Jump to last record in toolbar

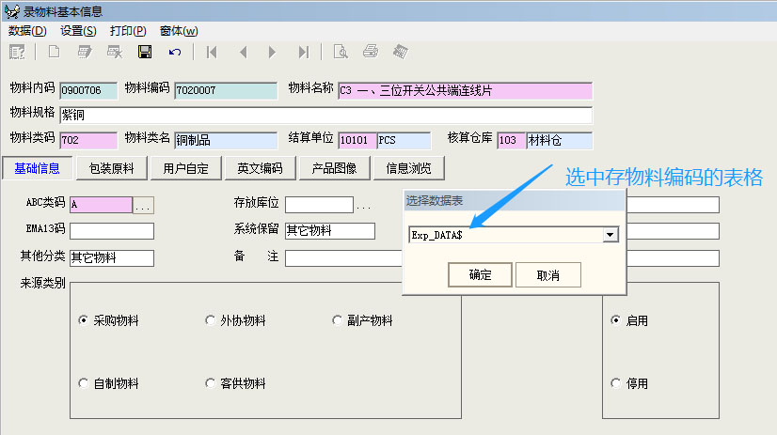point(303,52)
